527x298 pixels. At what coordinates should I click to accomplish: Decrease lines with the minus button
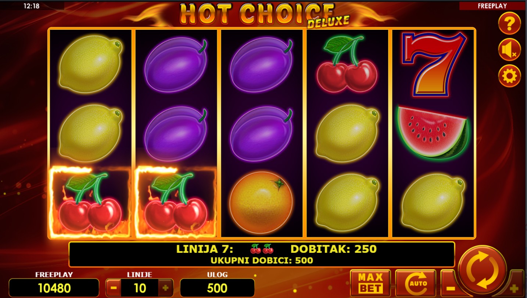click(x=114, y=288)
